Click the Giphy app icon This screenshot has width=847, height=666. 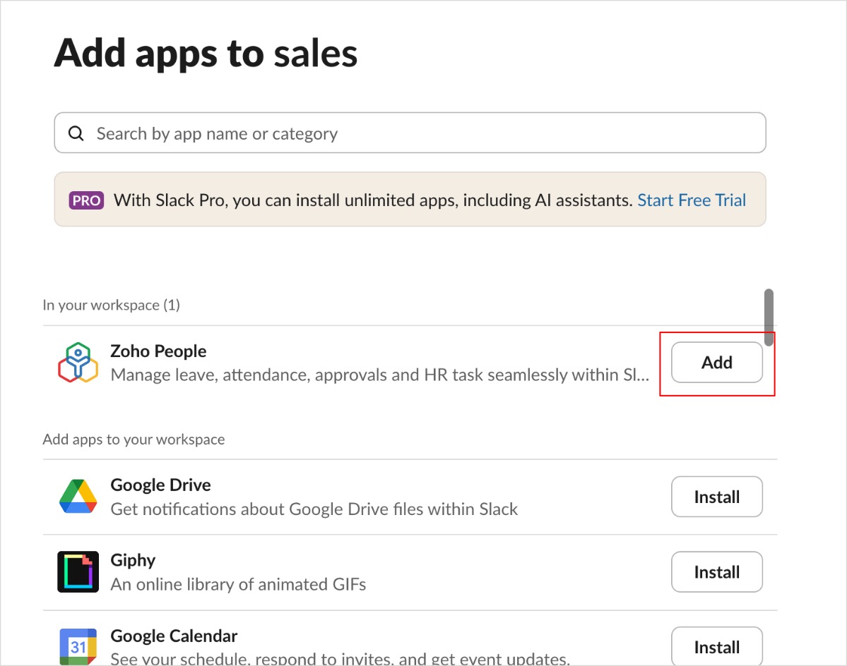pyautogui.click(x=78, y=571)
